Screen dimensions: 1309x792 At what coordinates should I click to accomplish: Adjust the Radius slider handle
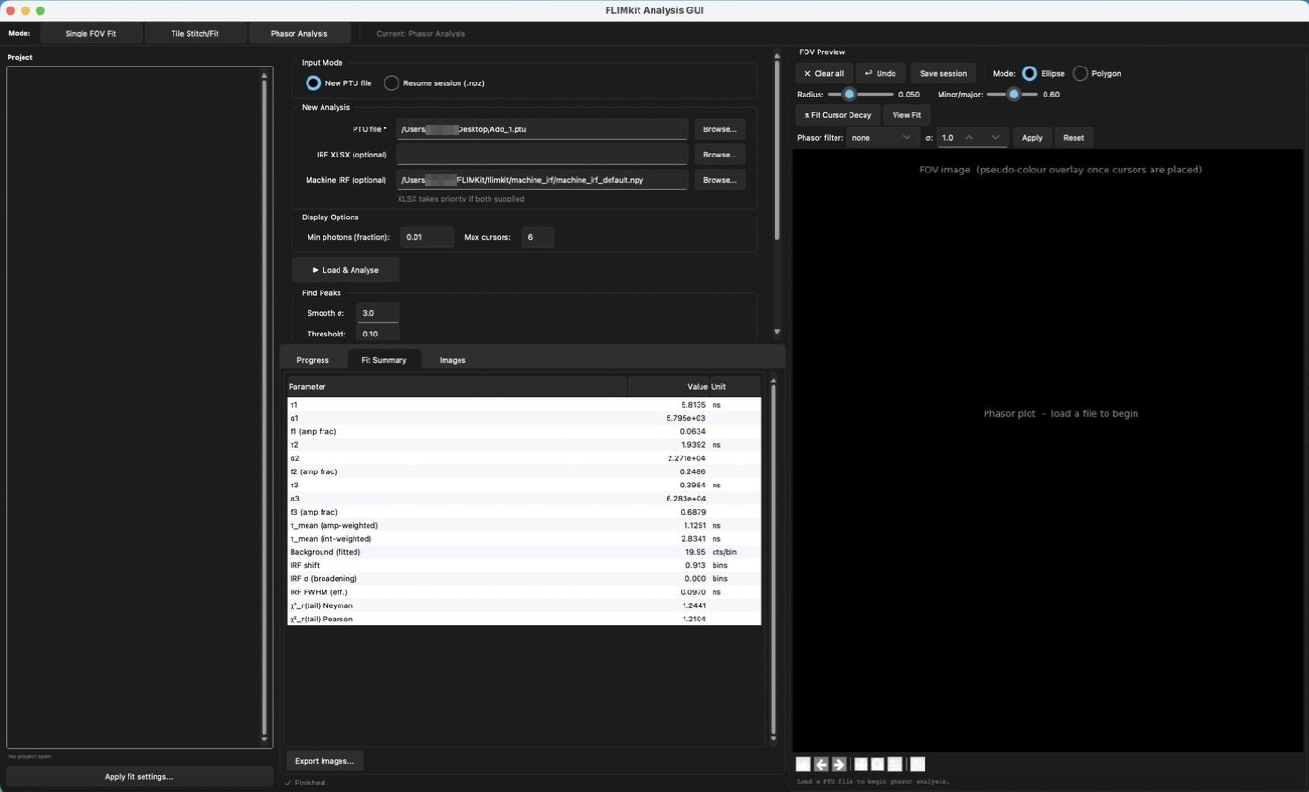[x=850, y=95]
